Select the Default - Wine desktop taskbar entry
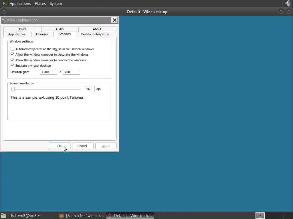Screen dimensions: 293x219 (130, 216)
